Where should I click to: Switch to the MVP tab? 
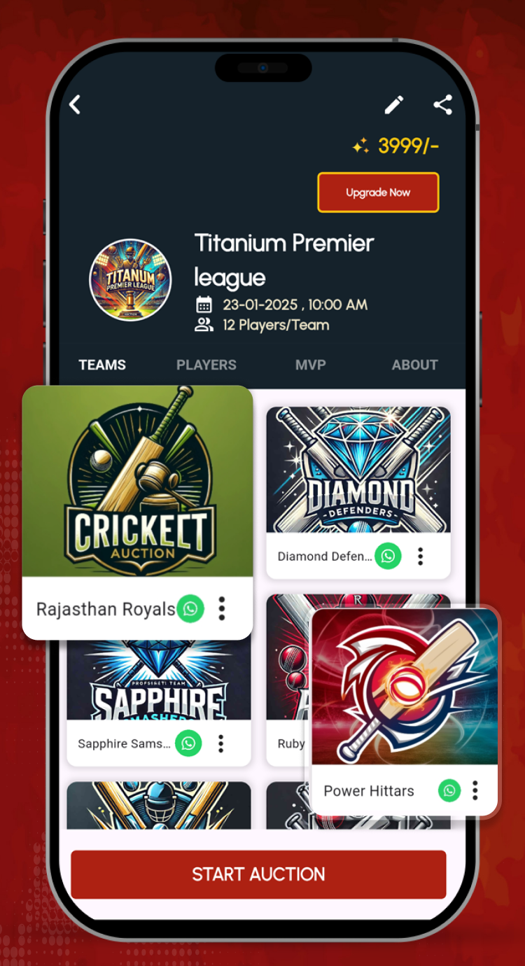(x=310, y=365)
